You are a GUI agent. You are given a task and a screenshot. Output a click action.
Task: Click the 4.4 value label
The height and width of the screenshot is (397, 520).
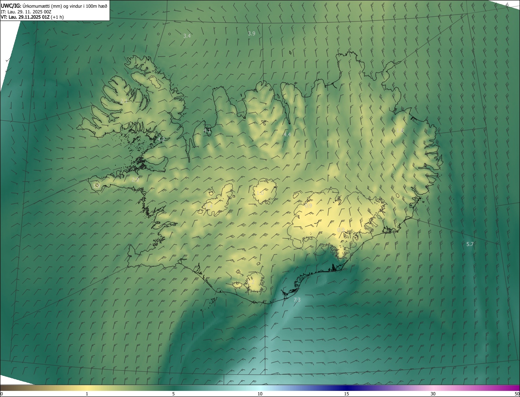pyautogui.click(x=287, y=134)
